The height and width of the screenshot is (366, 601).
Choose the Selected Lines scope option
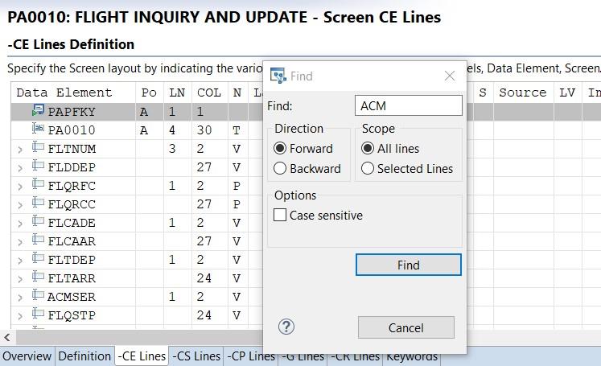[x=368, y=169]
